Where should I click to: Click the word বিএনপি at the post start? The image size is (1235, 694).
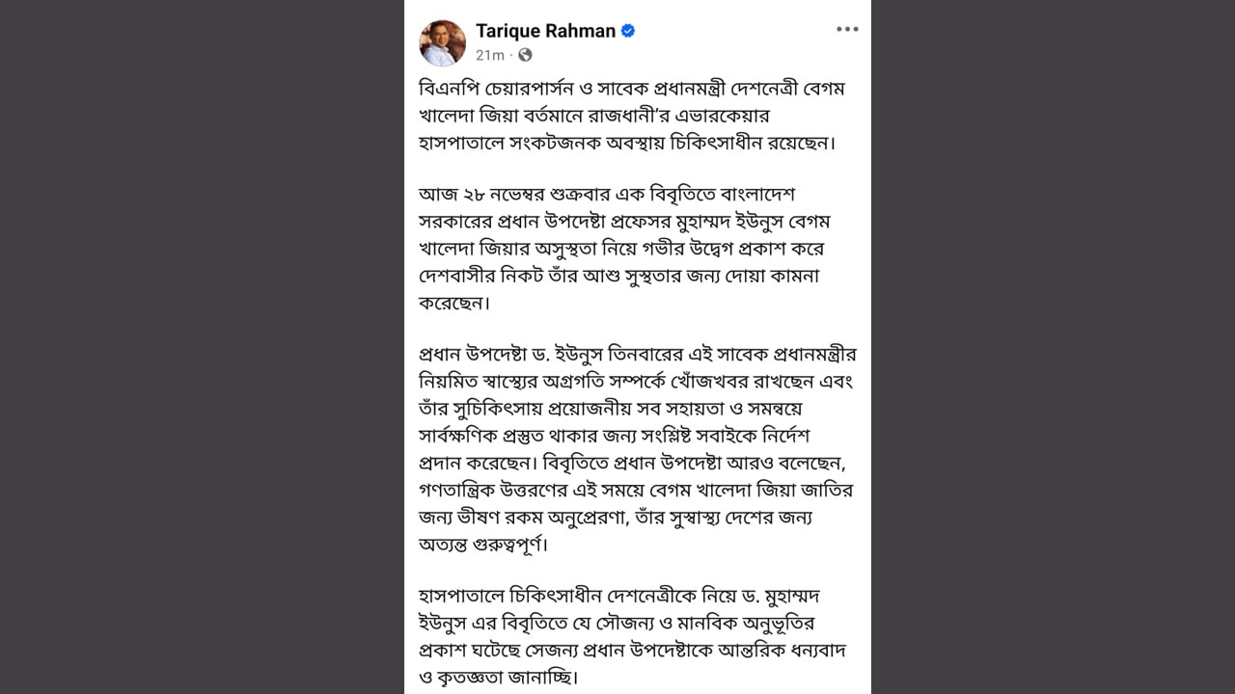click(x=445, y=89)
